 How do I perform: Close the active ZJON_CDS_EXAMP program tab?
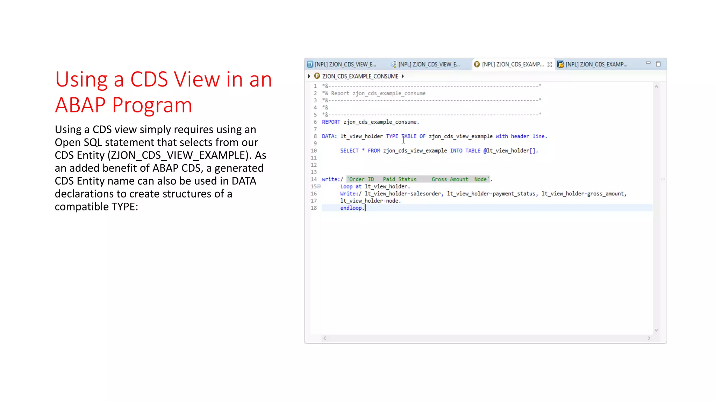coord(550,65)
